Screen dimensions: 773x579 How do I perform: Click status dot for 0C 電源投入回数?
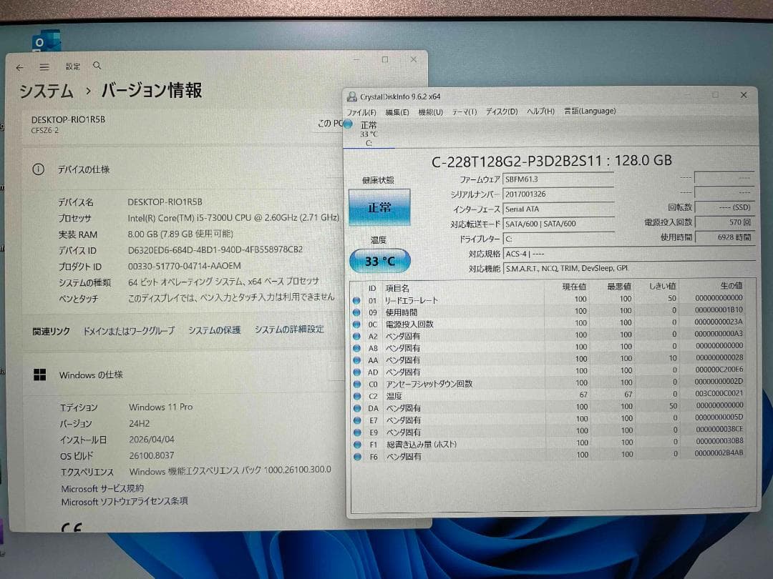coord(356,324)
